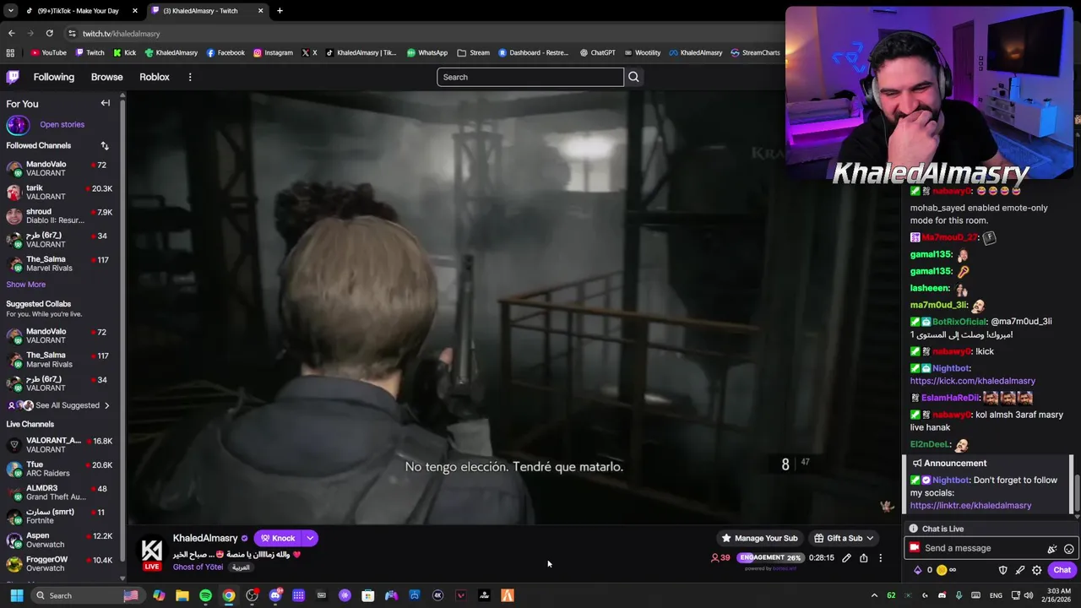This screenshot has height=608, width=1081.
Task: Collapse the For You sidebar
Action: point(106,103)
